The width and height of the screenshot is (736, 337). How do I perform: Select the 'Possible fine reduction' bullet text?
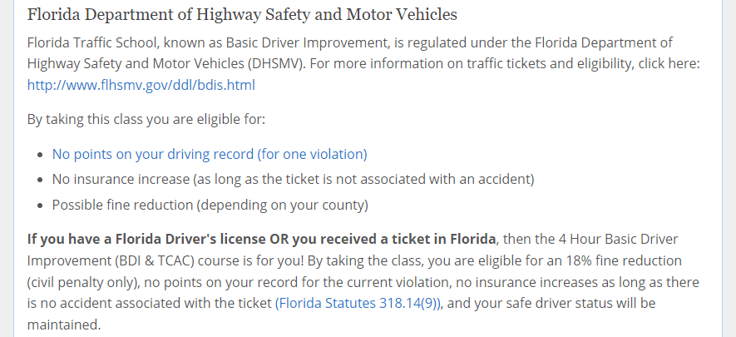click(x=210, y=205)
